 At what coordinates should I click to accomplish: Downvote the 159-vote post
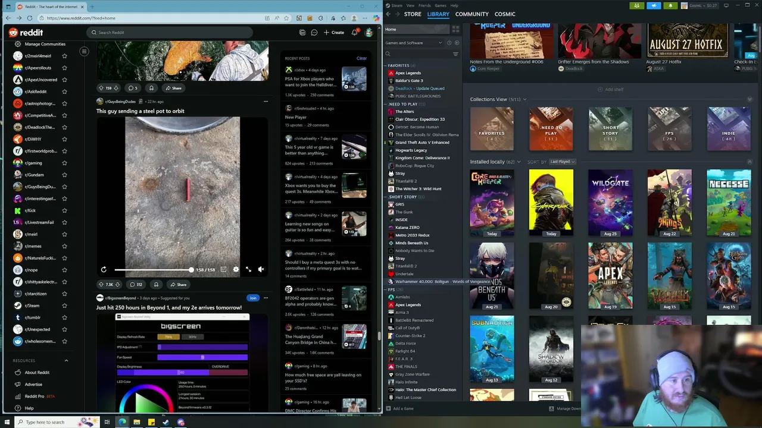[x=116, y=88]
